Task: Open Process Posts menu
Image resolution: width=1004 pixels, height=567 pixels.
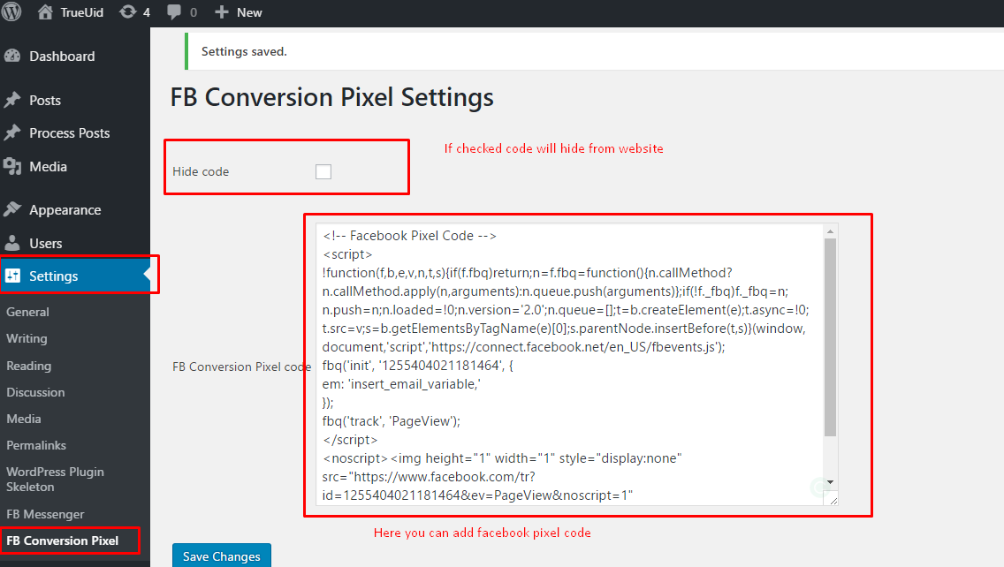Action: click(x=70, y=133)
